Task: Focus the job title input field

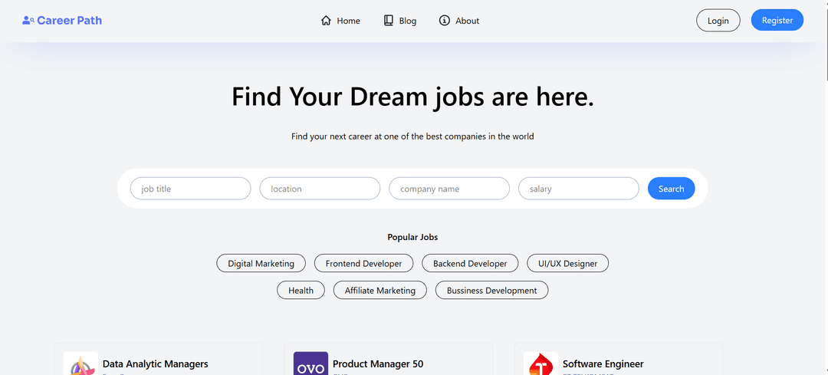Action: coord(190,189)
